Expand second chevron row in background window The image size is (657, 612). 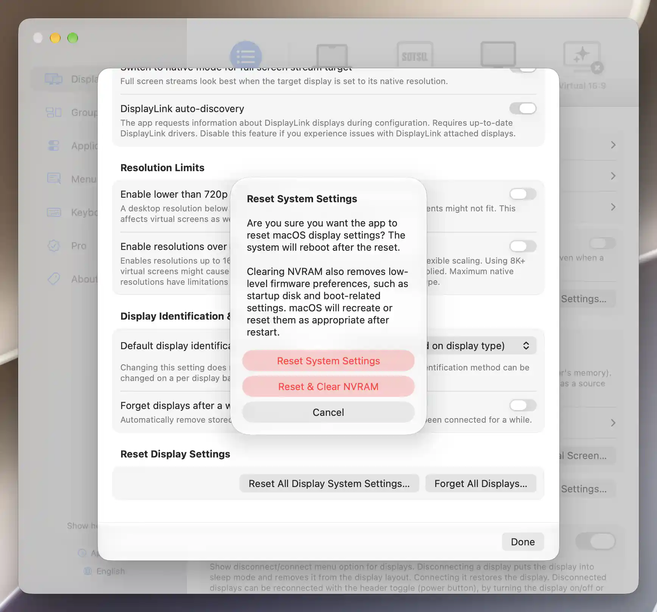613,176
